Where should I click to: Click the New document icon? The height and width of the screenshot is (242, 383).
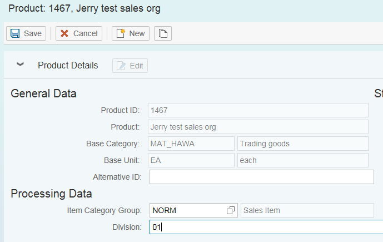pos(121,33)
